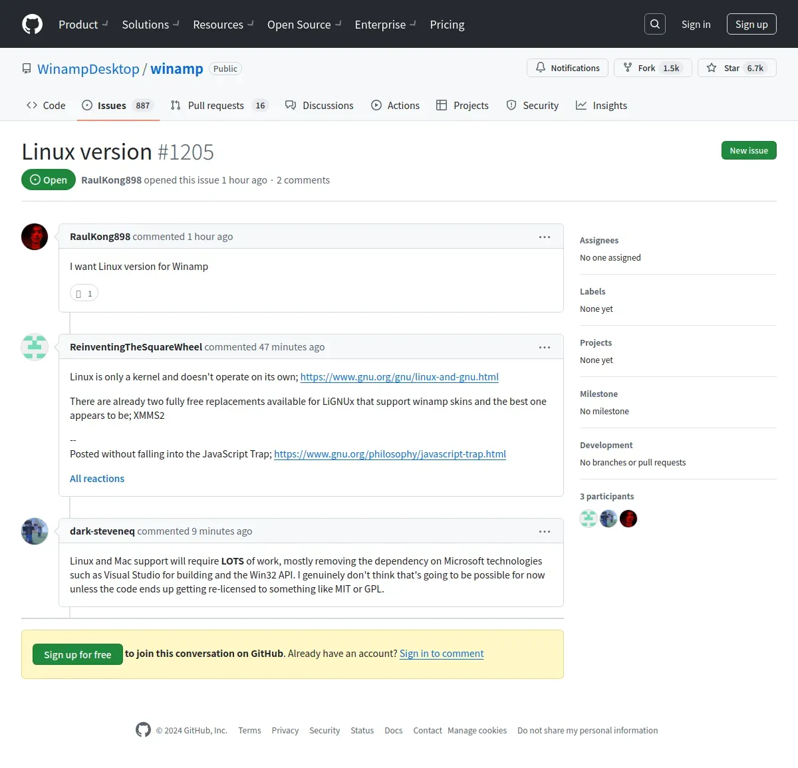Screen dimensions: 798x768
Task: Click Sign in link in header
Action: (696, 24)
